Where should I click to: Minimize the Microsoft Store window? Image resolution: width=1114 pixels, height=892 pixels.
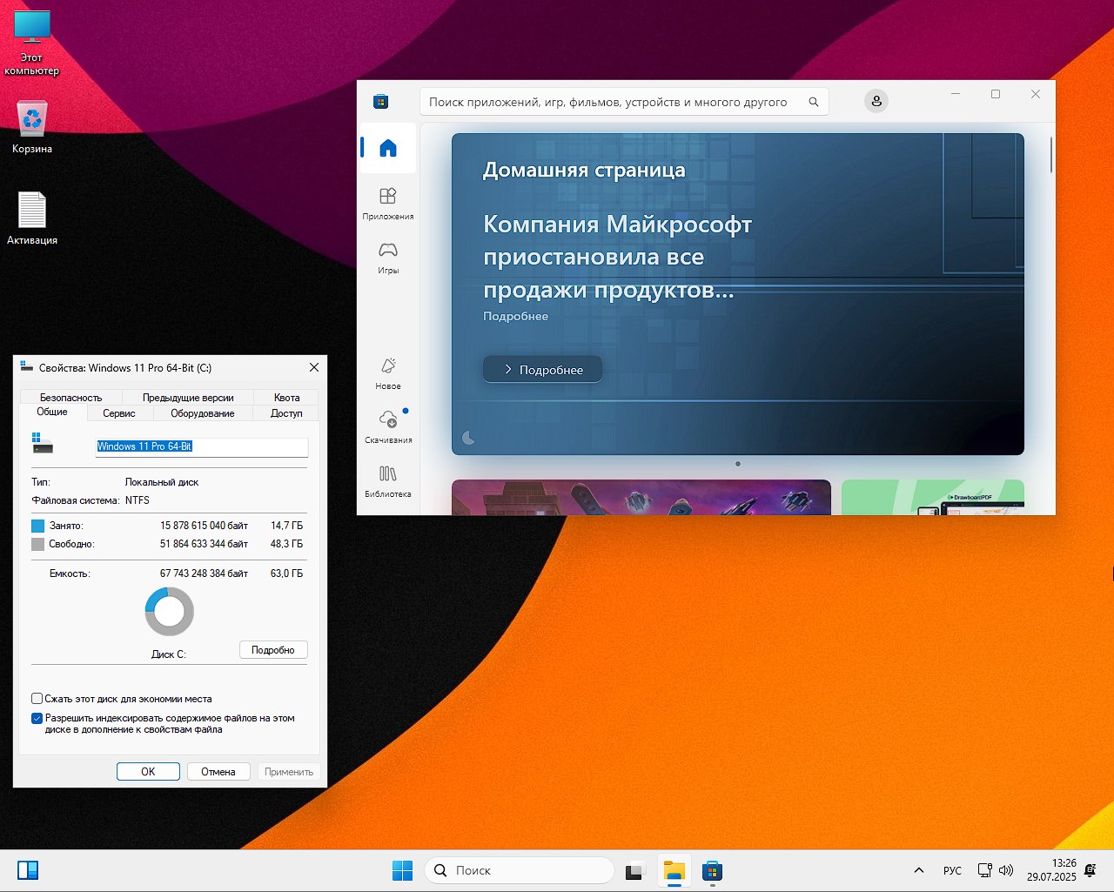pyautogui.click(x=956, y=94)
